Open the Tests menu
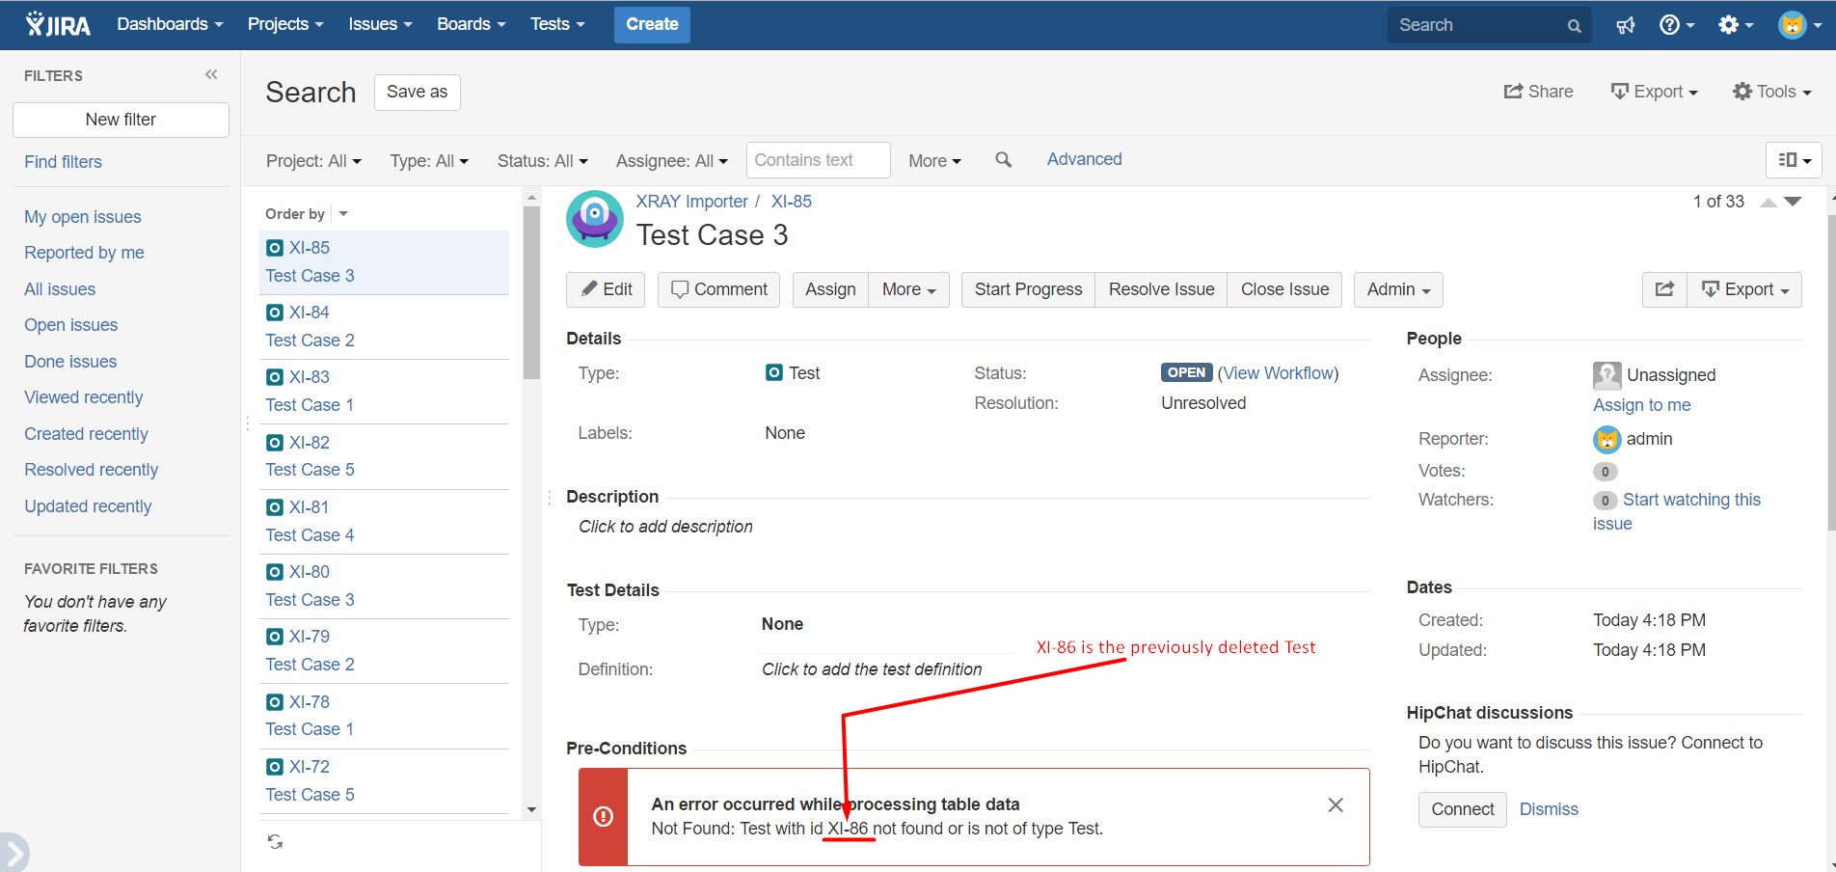The width and height of the screenshot is (1836, 872). coord(557,24)
